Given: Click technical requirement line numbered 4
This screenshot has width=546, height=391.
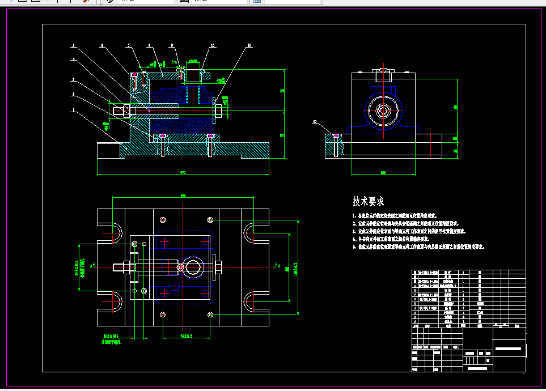Looking at the screenshot, I should [391, 239].
